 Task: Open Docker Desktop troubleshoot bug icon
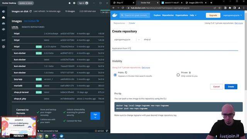click(x=69, y=3)
